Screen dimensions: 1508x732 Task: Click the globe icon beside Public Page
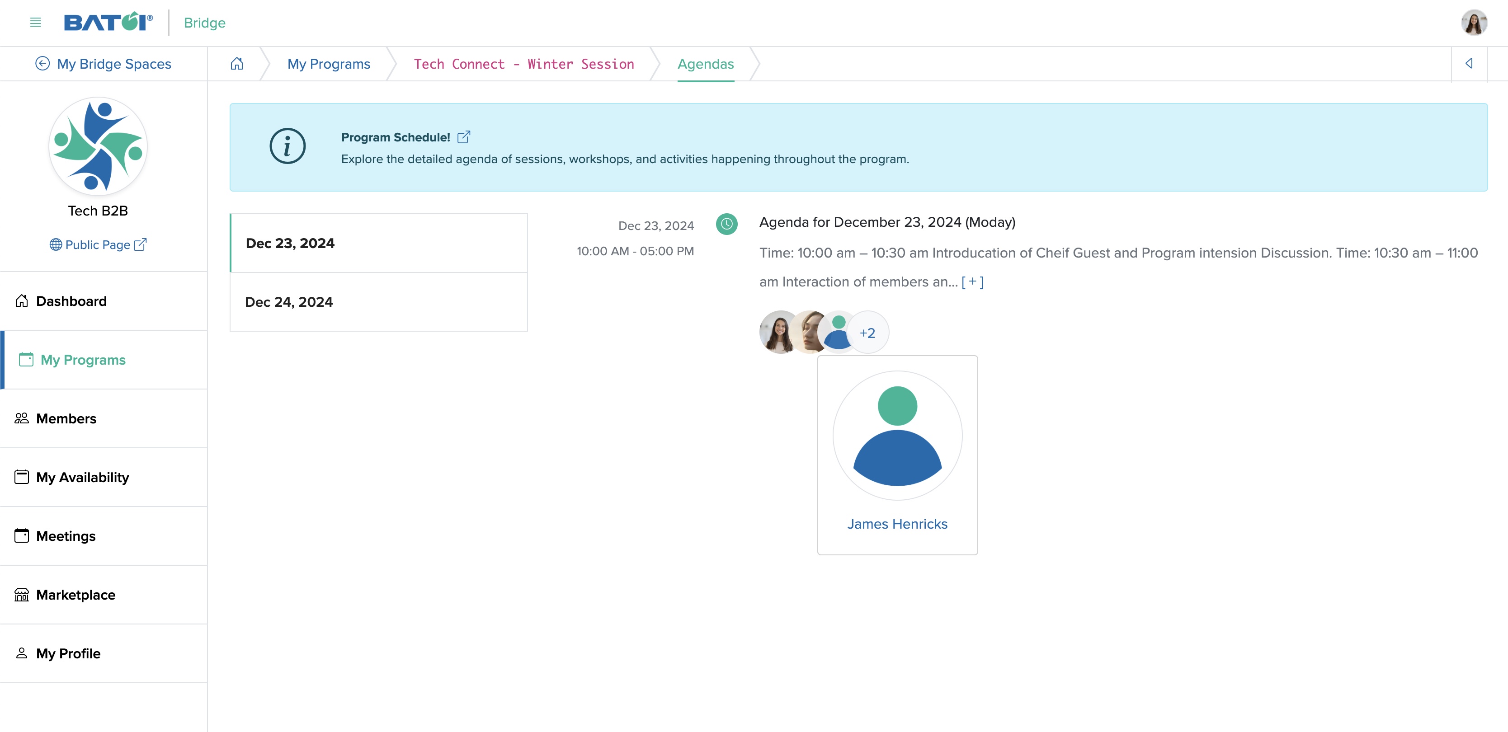pyautogui.click(x=56, y=244)
